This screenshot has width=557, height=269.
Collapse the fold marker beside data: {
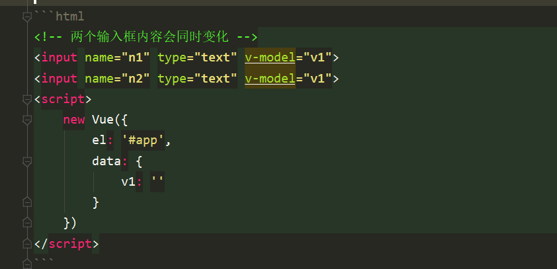click(27, 161)
